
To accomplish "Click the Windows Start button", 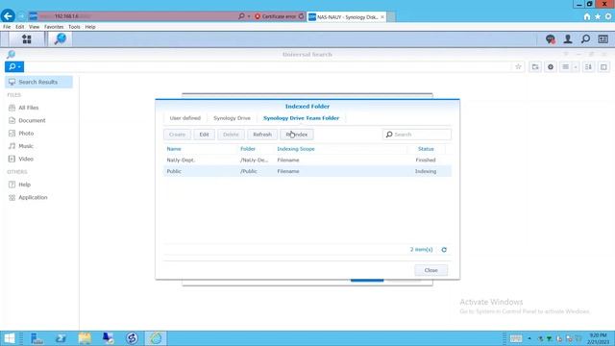I will click(x=9, y=338).
